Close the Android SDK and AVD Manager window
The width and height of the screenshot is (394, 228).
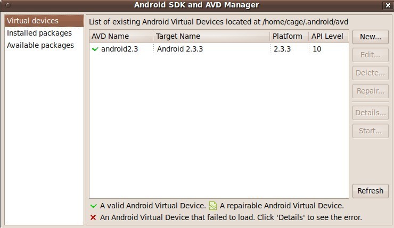tap(388, 5)
